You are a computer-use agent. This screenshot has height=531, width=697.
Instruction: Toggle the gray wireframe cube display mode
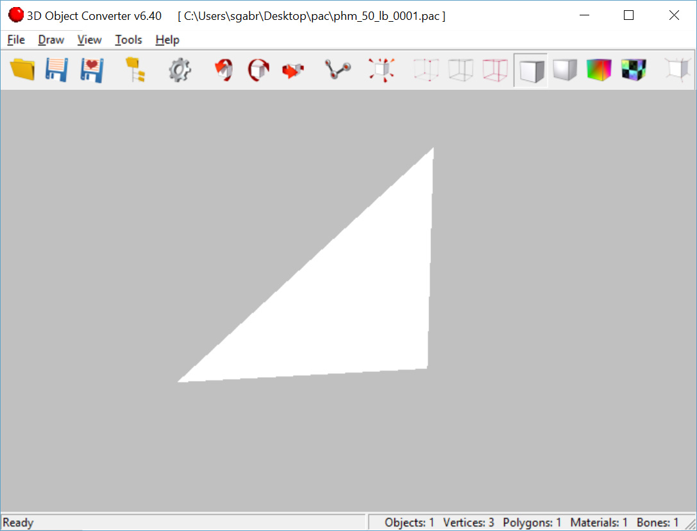460,69
